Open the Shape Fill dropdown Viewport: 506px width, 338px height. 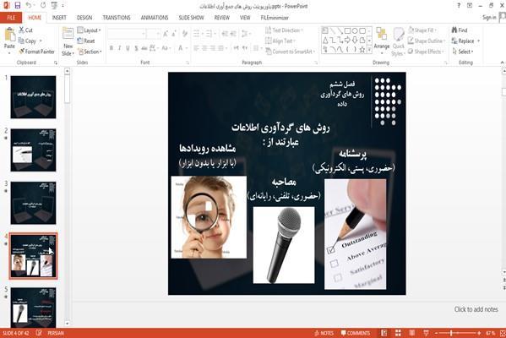click(x=422, y=30)
